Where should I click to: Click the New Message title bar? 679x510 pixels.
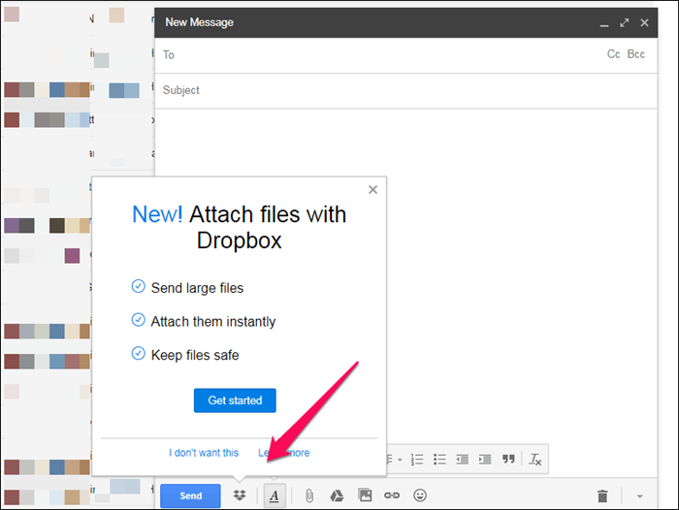pyautogui.click(x=406, y=22)
